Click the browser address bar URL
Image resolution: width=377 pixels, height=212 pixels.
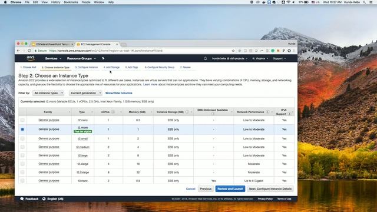tap(106, 51)
